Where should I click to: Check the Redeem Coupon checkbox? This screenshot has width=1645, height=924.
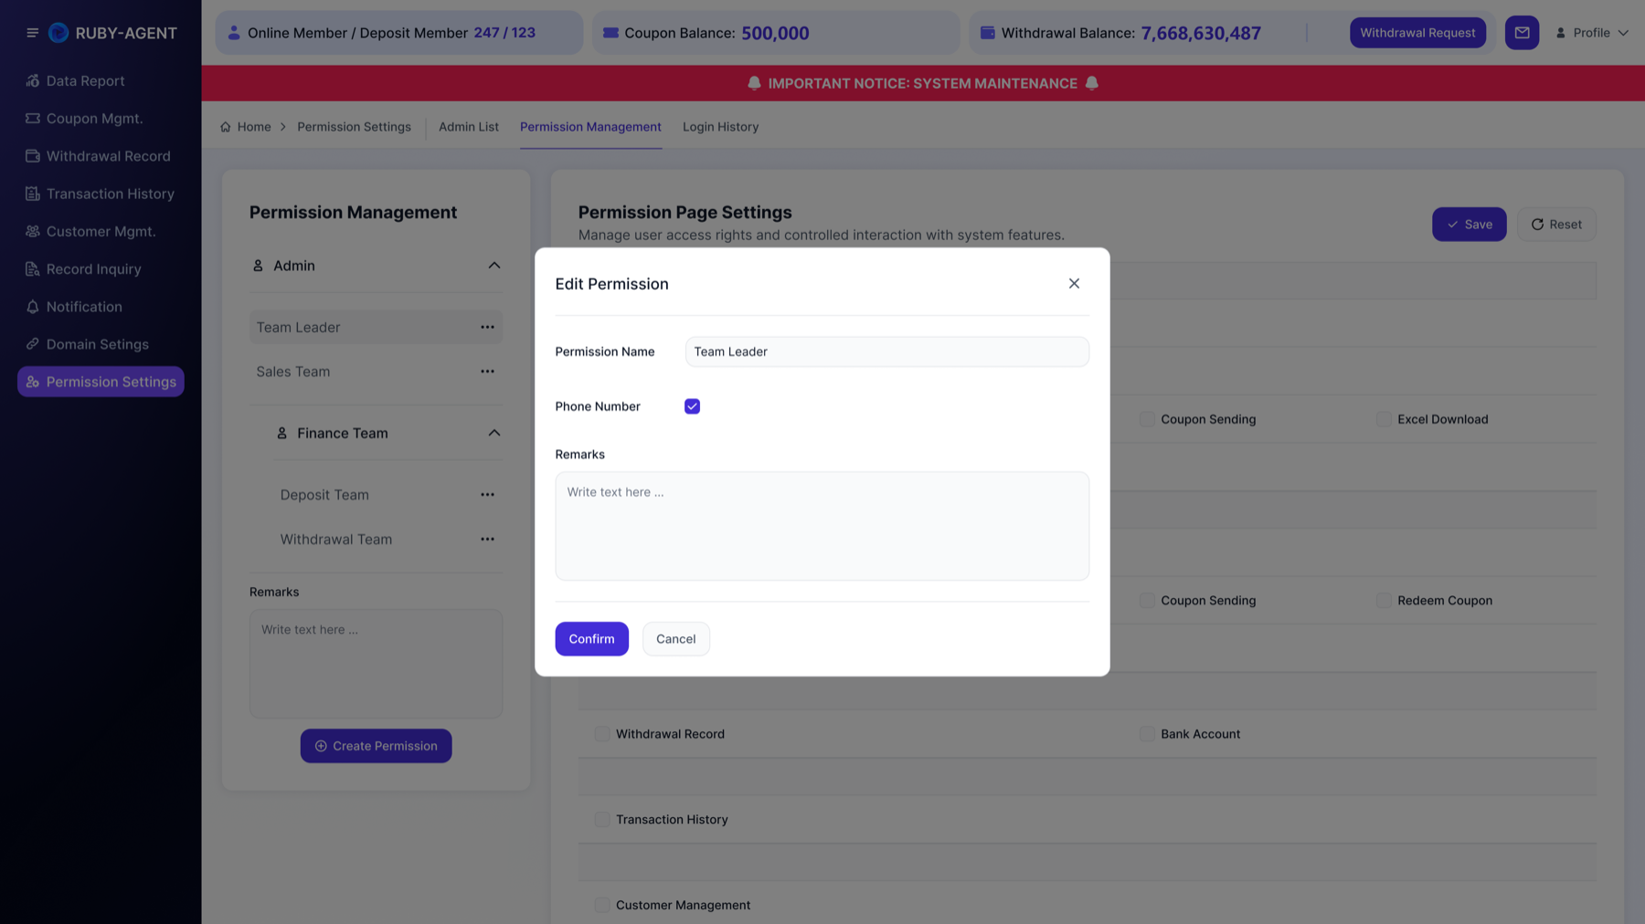click(1384, 601)
